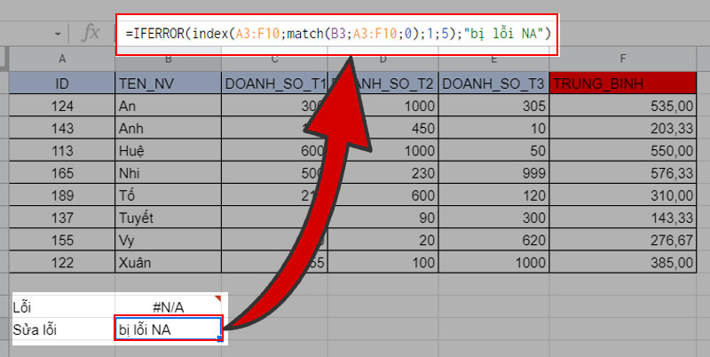Select column E header
Viewport: 710px width, 357px height.
[x=493, y=59]
